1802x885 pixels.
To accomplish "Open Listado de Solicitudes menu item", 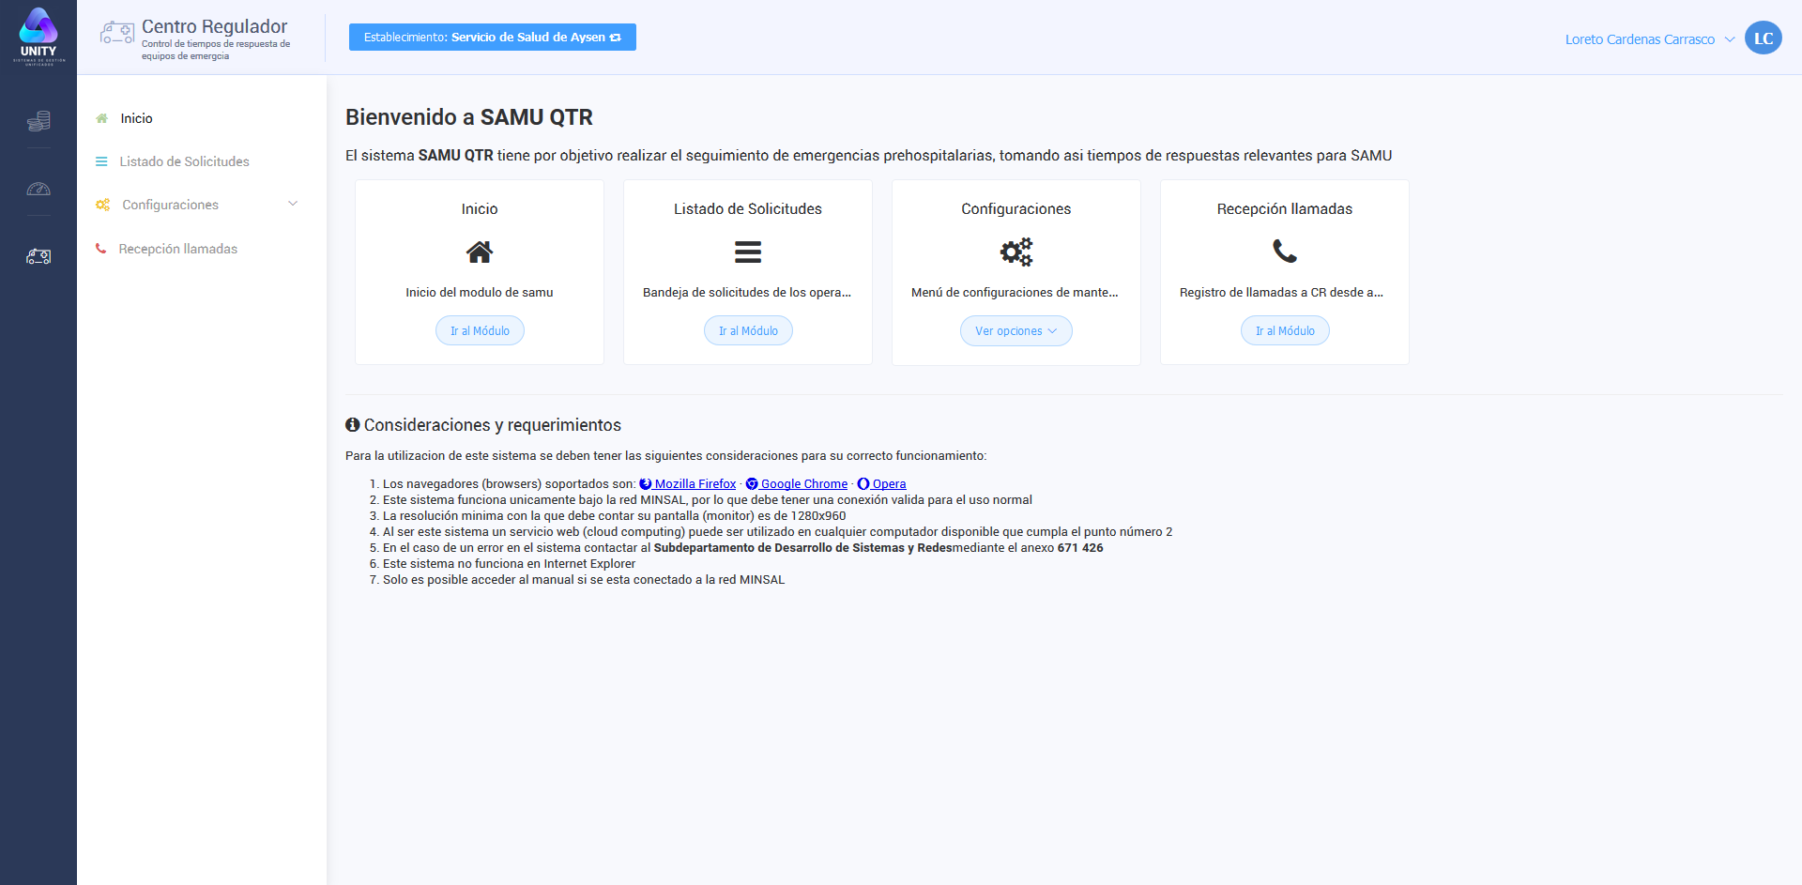I will click(x=184, y=161).
